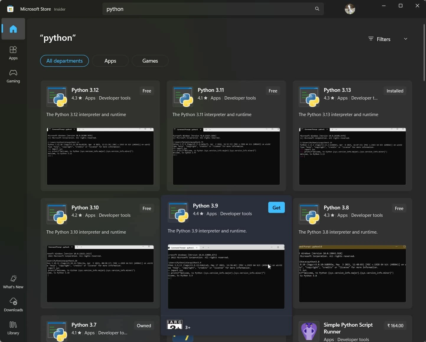Click the Get button for Python 3.9
The width and height of the screenshot is (426, 342).
point(276,208)
